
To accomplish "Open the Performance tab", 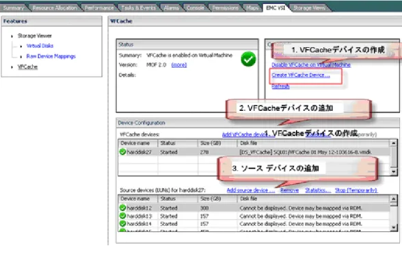I will pyautogui.click(x=99, y=8).
